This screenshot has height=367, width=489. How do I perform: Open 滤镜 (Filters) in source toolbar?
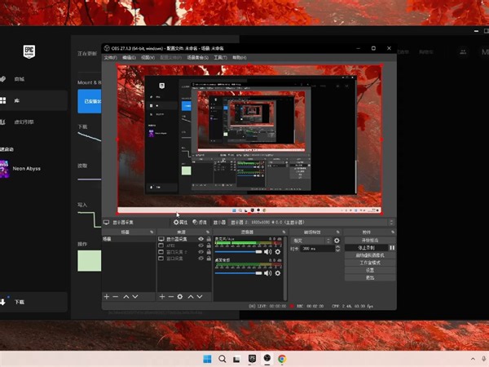tap(200, 222)
